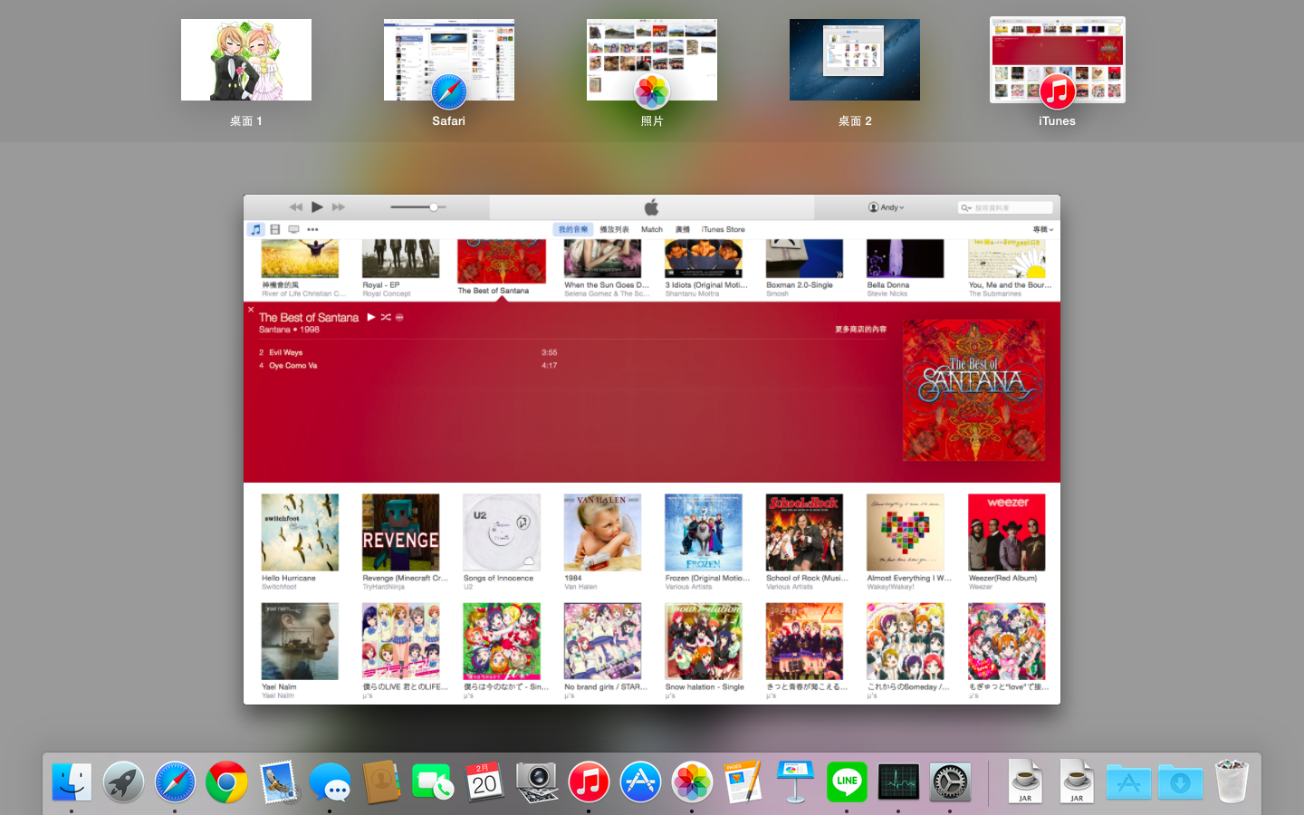Open FaceTime from the Dock
The image size is (1304, 815).
(433, 782)
